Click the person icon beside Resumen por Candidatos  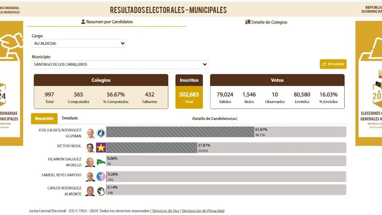[83, 22]
